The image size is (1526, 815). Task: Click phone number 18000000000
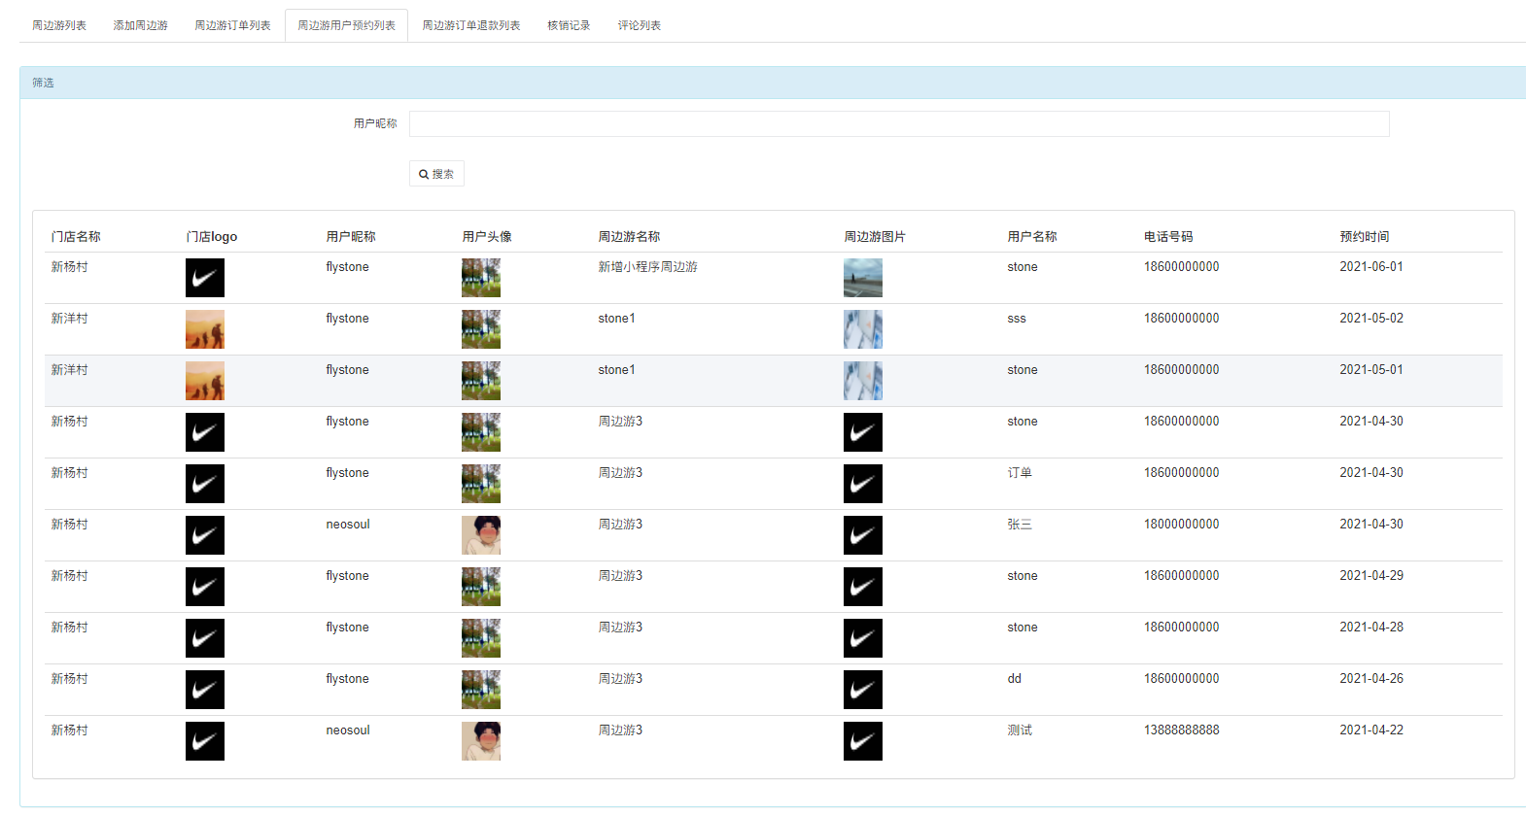tap(1182, 525)
